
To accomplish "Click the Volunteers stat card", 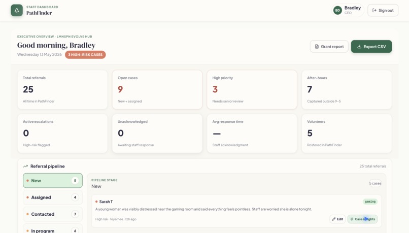I will 347,134.
